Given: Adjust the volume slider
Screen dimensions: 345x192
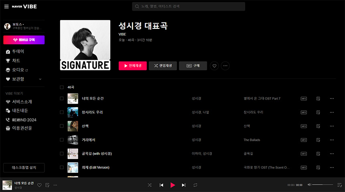Looking at the screenshot, I should [323, 185].
